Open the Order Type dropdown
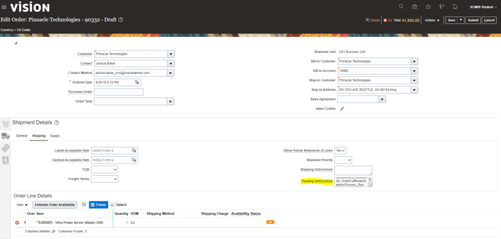This screenshot has width=501, height=239. [171, 101]
